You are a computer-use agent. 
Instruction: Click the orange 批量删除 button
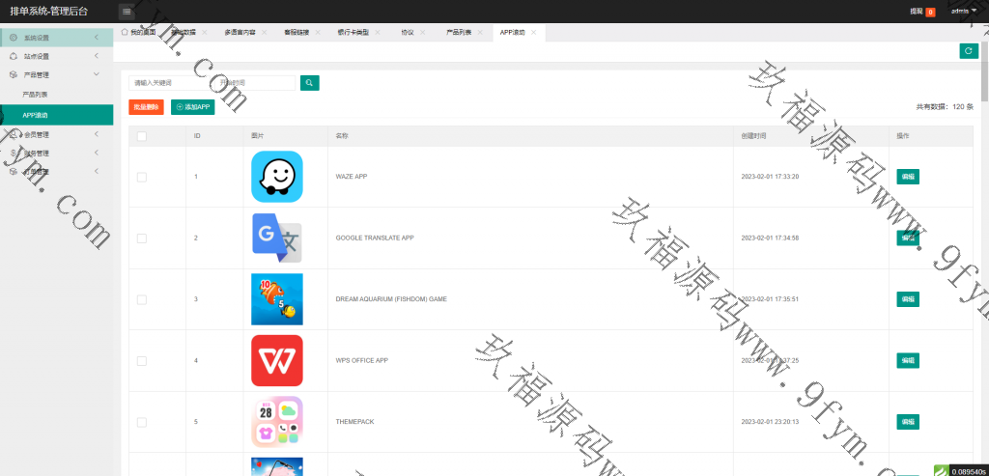coord(146,107)
